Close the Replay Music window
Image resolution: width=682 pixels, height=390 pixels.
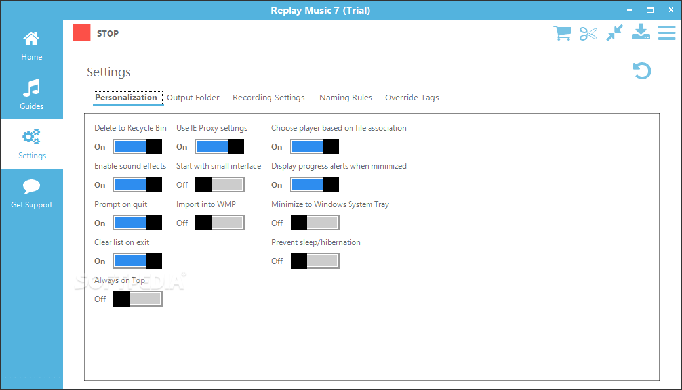click(x=671, y=10)
